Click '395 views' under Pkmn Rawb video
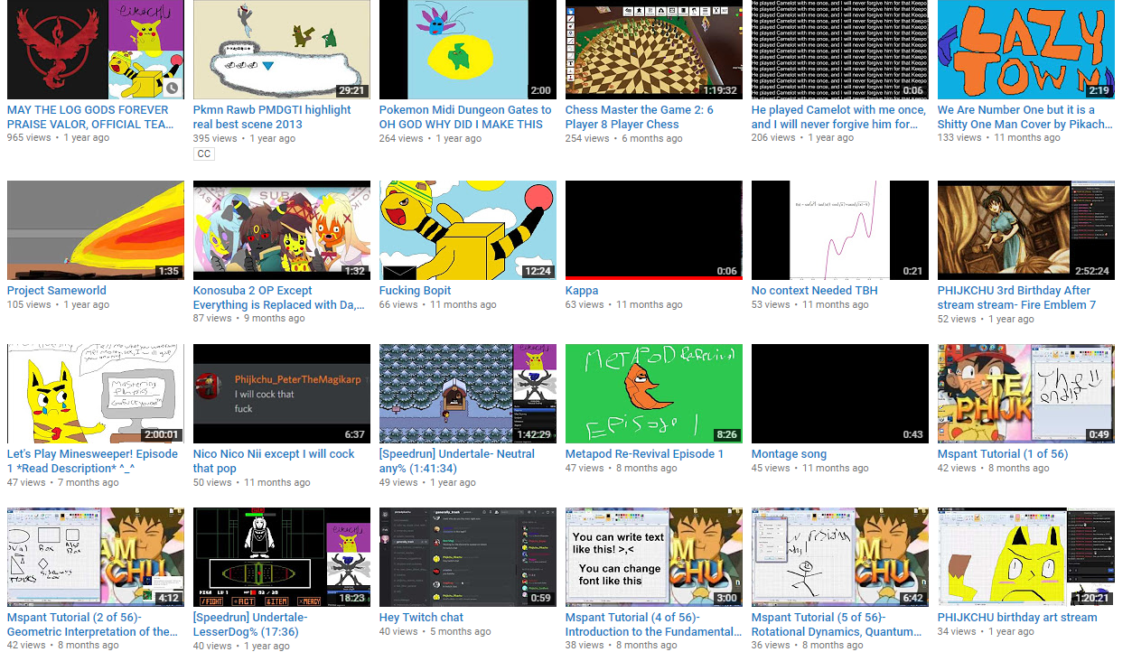 215,138
